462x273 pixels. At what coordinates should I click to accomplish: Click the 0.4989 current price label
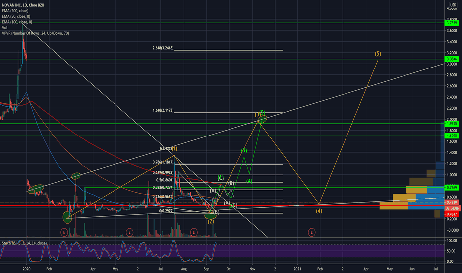pos(452,203)
